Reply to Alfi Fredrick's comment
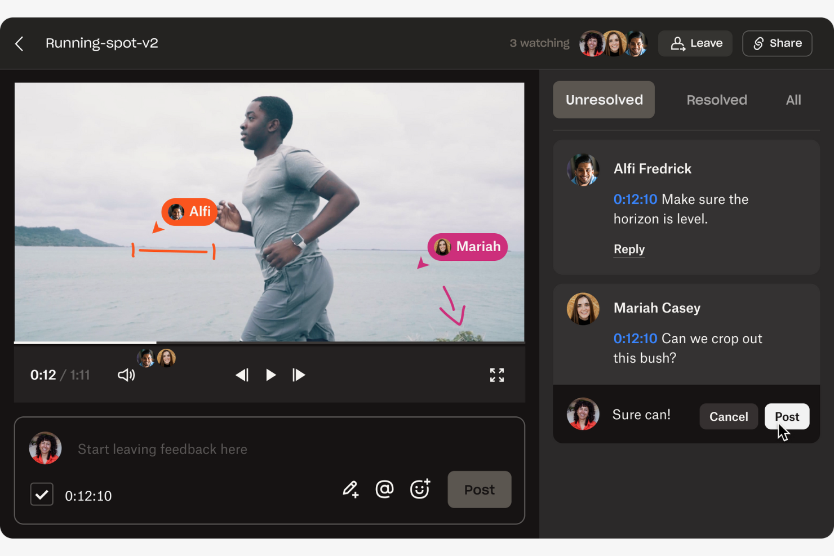The height and width of the screenshot is (556, 834). 629,249
